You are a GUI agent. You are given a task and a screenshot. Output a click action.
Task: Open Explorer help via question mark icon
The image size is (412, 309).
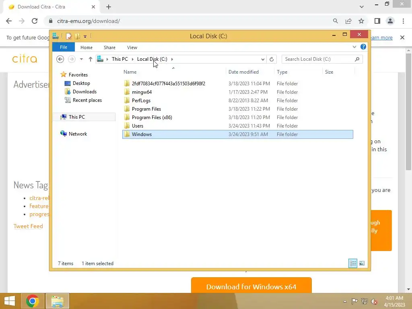pos(363,47)
